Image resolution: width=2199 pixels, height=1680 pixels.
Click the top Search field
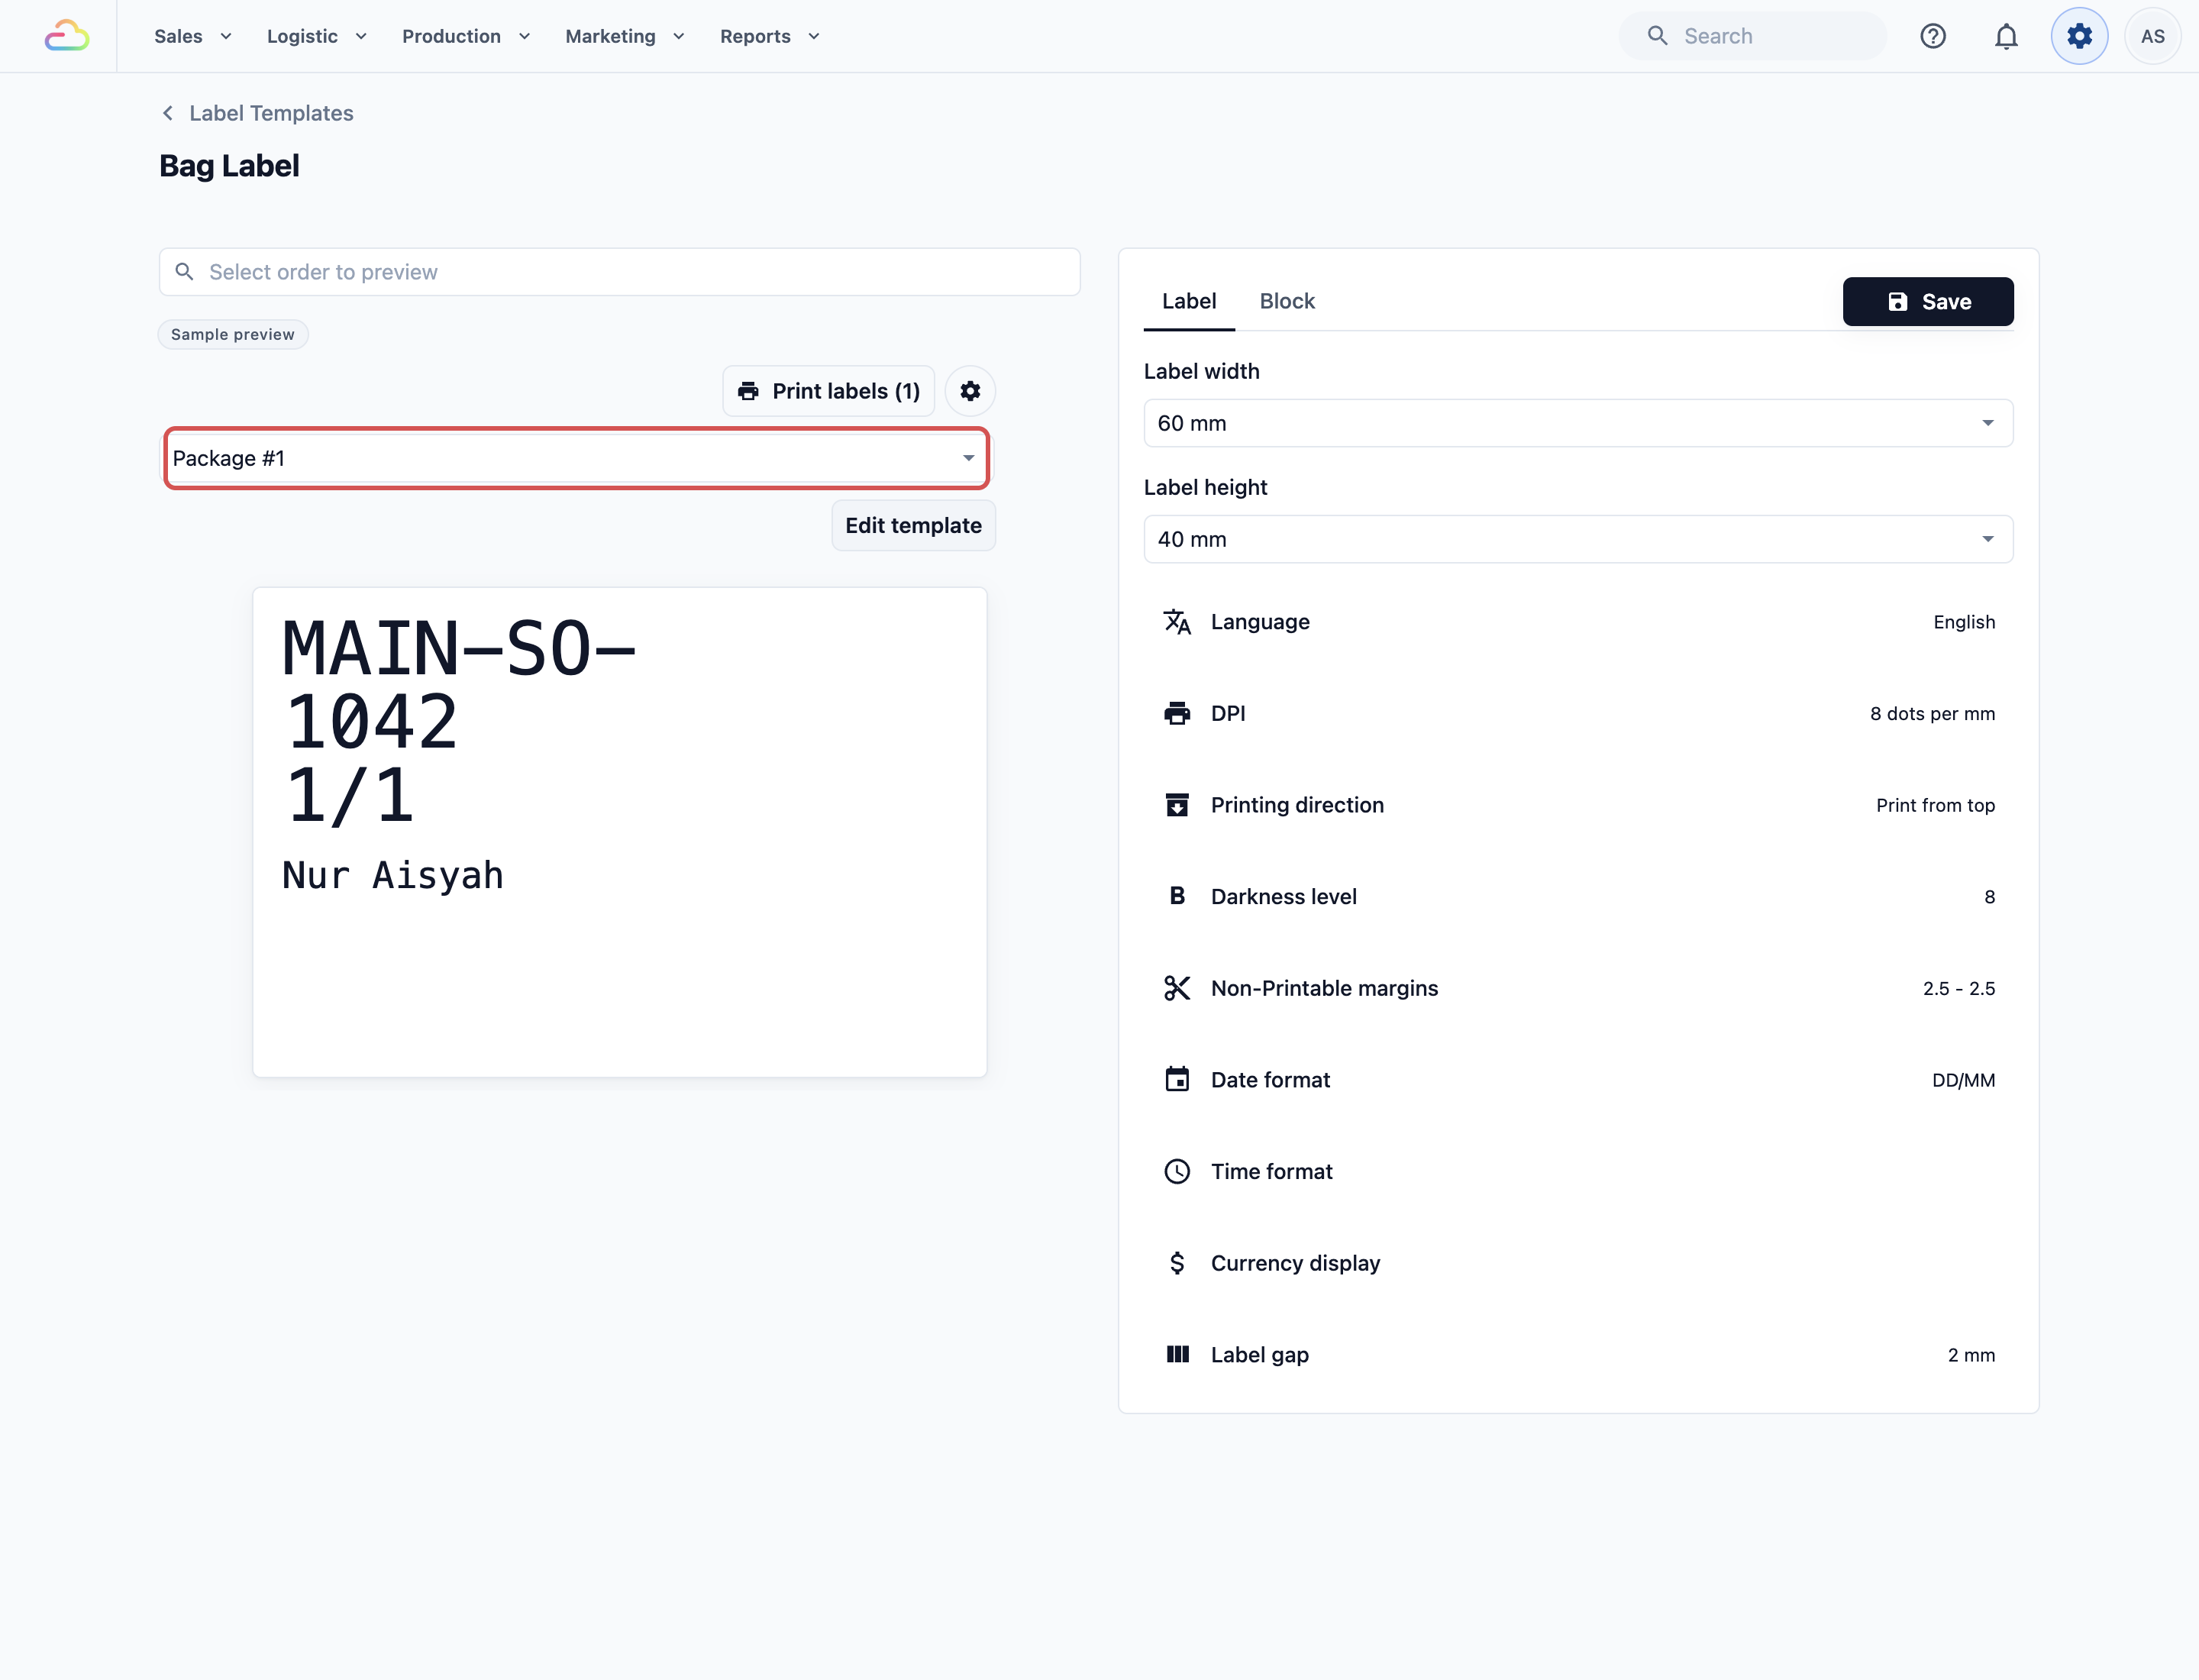coord(1752,36)
